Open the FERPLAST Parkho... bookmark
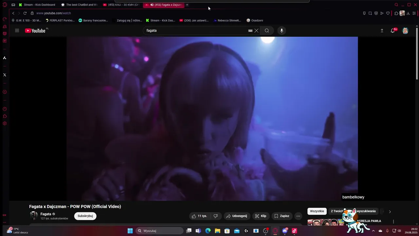 click(60, 20)
